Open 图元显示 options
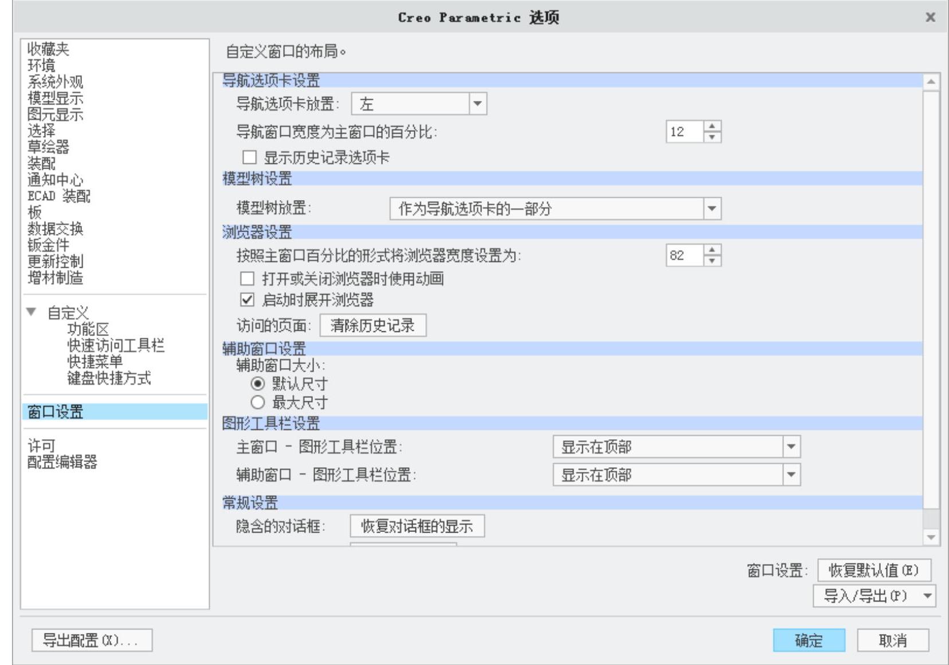Viewport: 949px width, 665px height. pos(55,115)
